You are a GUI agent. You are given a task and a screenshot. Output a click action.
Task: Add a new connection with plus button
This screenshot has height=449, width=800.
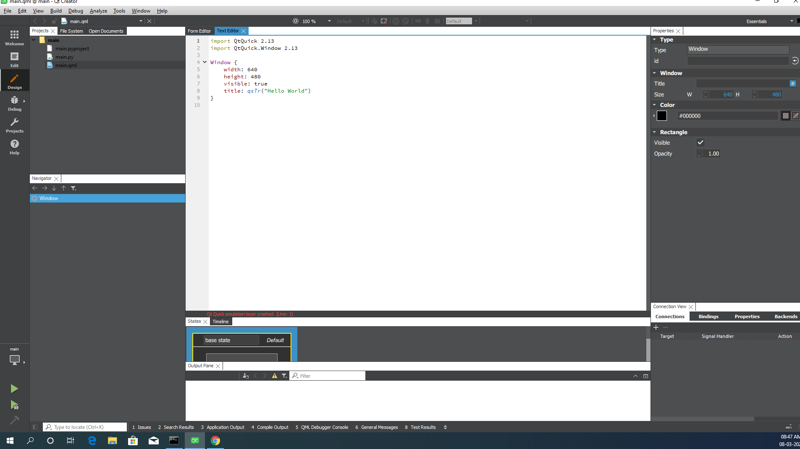point(656,327)
